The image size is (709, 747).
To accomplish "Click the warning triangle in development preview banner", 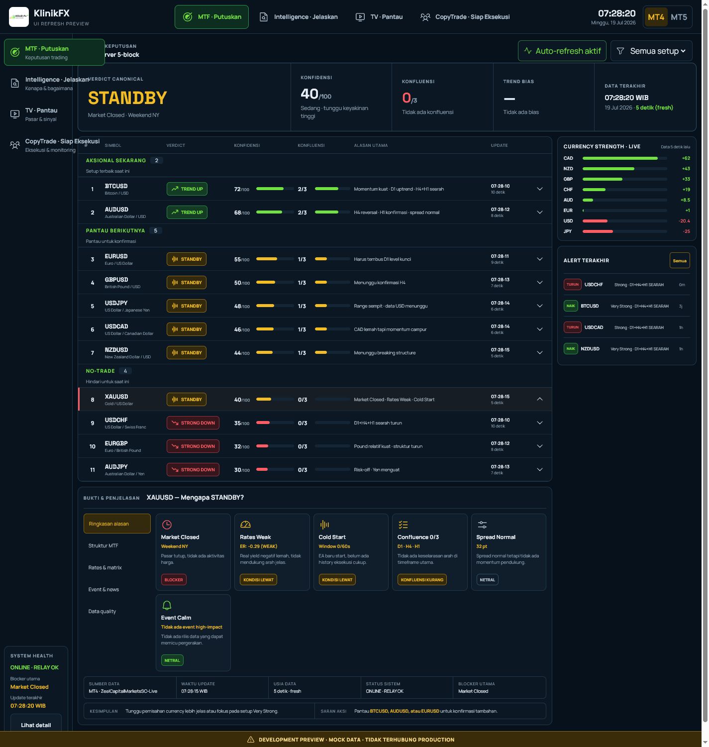I will 251,740.
